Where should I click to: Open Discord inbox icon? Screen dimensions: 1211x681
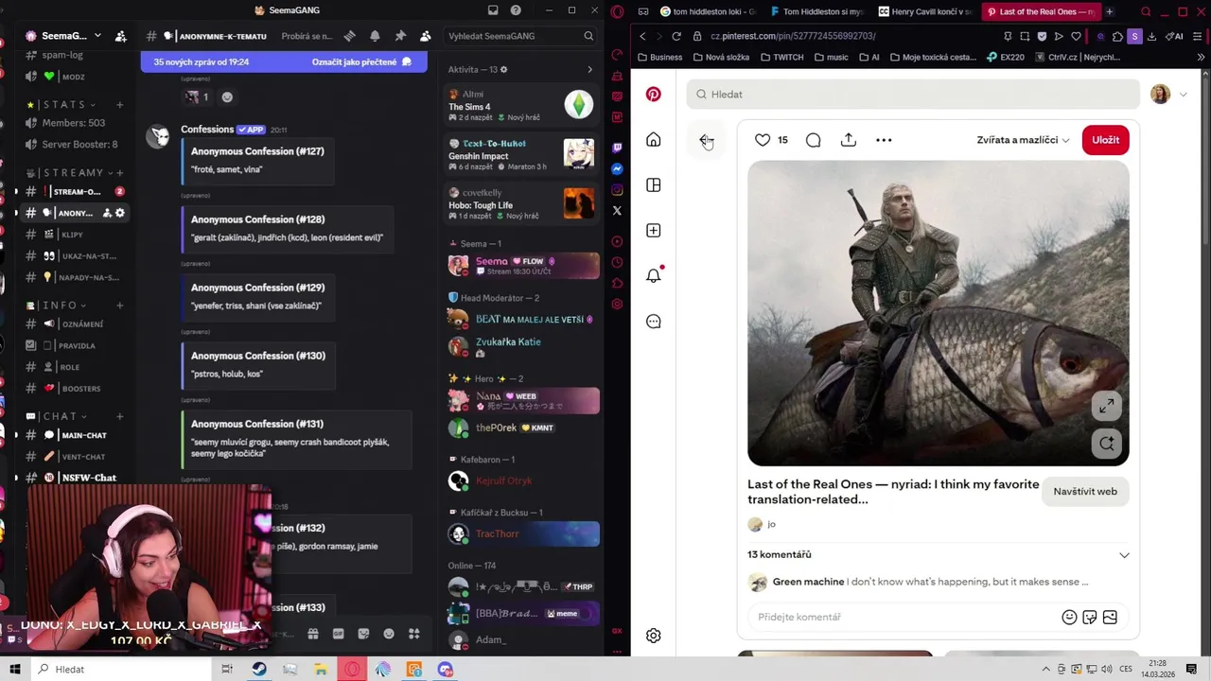pyautogui.click(x=493, y=10)
